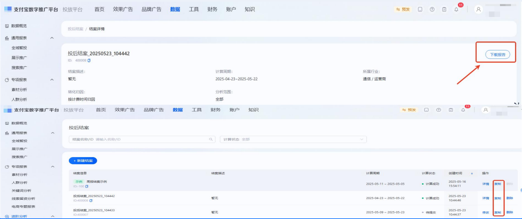Open notification bell on list page header

coord(463,110)
